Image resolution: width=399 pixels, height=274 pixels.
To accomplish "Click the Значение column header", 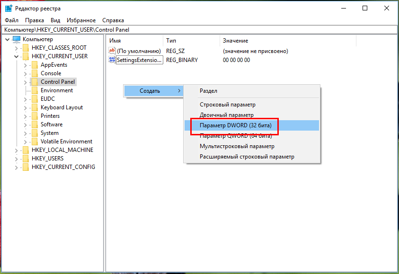I will tap(235, 41).
